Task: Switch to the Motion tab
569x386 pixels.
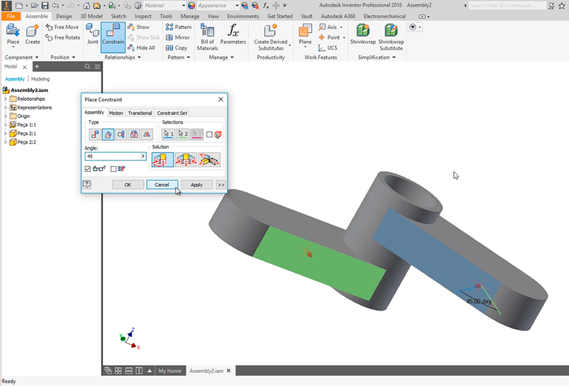Action: [x=116, y=113]
